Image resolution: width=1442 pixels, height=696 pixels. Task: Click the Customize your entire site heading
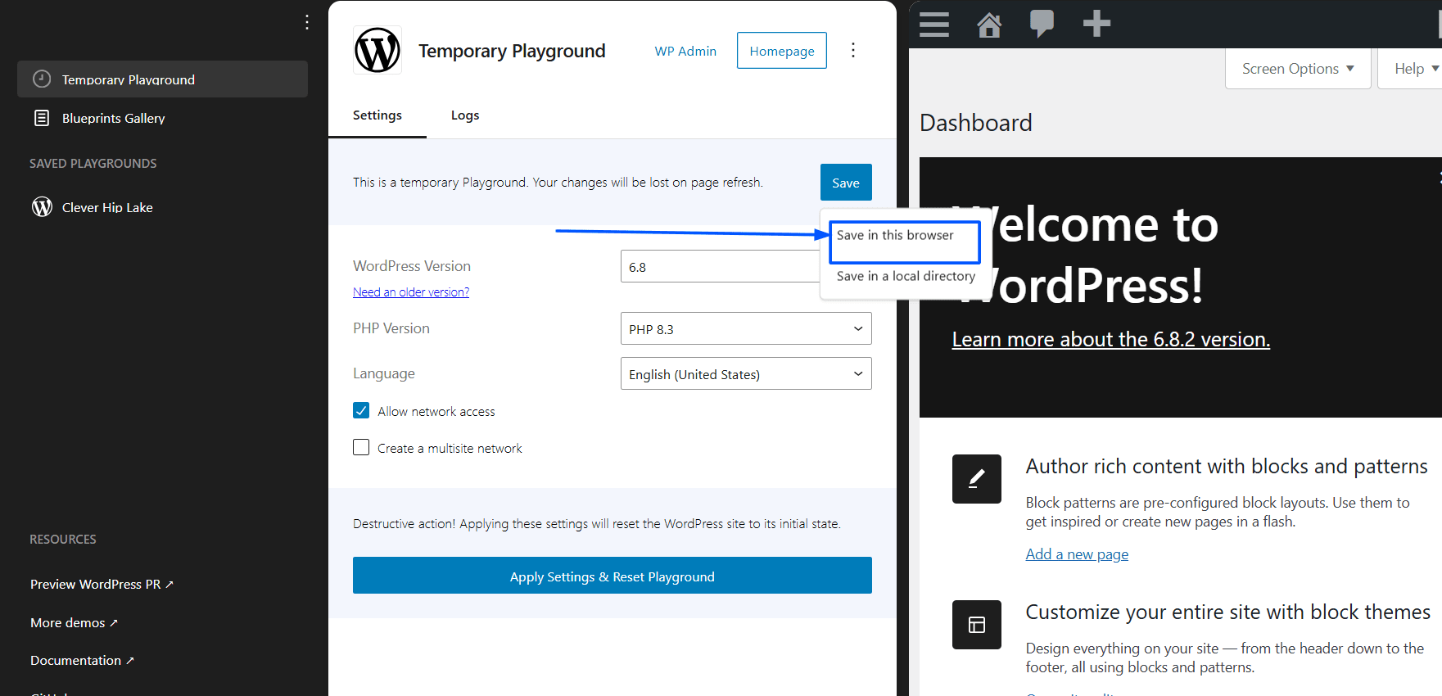click(x=1228, y=612)
